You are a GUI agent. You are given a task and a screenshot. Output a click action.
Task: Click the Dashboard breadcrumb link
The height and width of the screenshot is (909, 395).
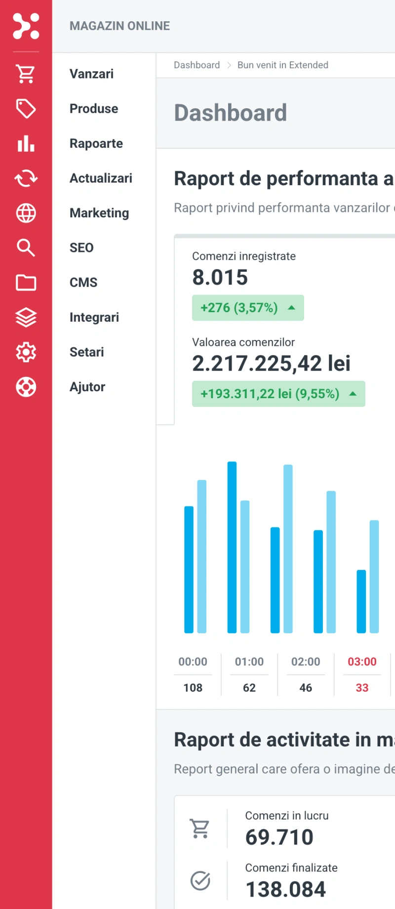[x=197, y=65]
